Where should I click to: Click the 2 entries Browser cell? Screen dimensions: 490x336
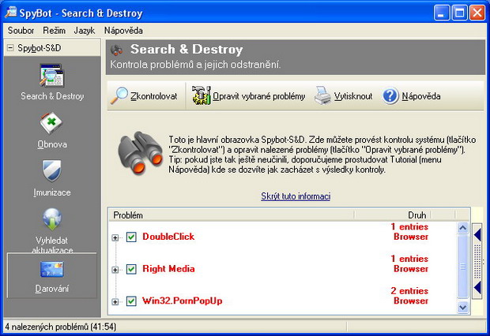(409, 296)
